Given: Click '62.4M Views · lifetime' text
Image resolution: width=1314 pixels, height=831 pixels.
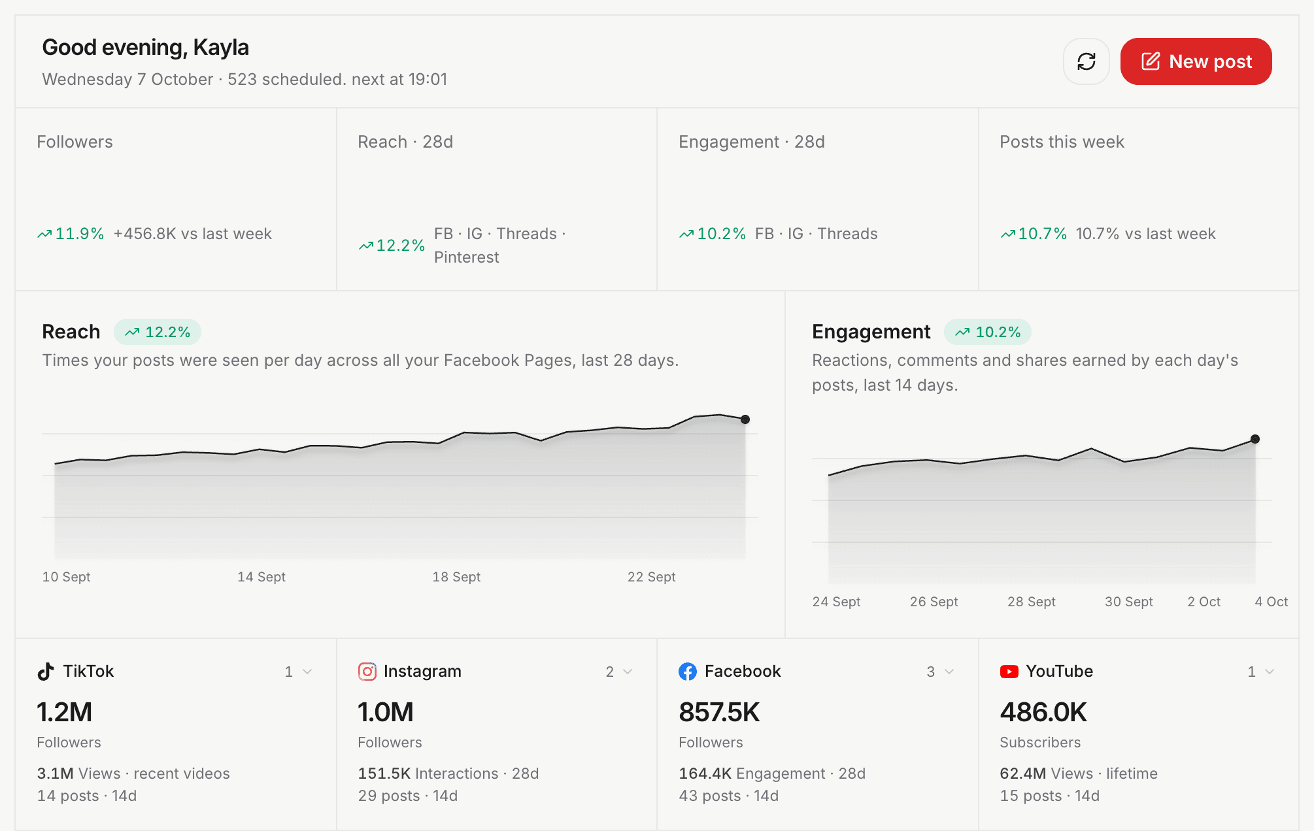Looking at the screenshot, I should (1079, 774).
